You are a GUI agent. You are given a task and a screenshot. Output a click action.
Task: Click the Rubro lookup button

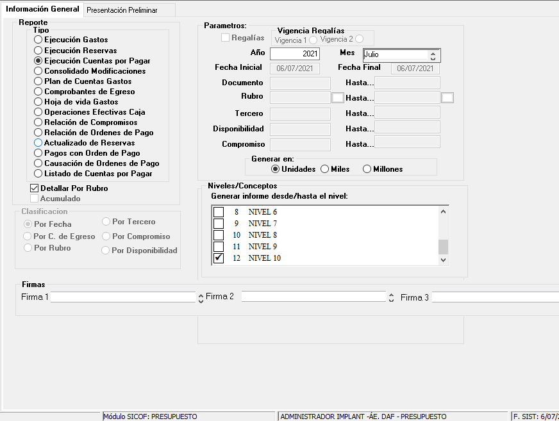click(x=338, y=97)
